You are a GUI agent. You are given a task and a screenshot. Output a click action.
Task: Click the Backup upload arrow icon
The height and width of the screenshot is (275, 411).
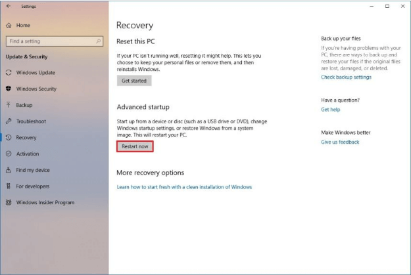click(9, 105)
